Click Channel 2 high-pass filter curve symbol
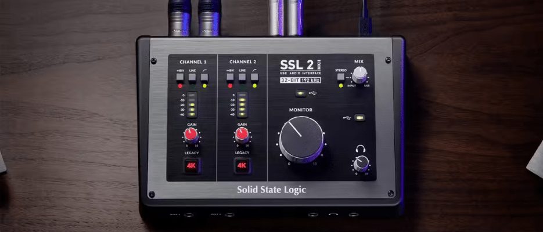Screen dimensions: 543x232 point(255,70)
